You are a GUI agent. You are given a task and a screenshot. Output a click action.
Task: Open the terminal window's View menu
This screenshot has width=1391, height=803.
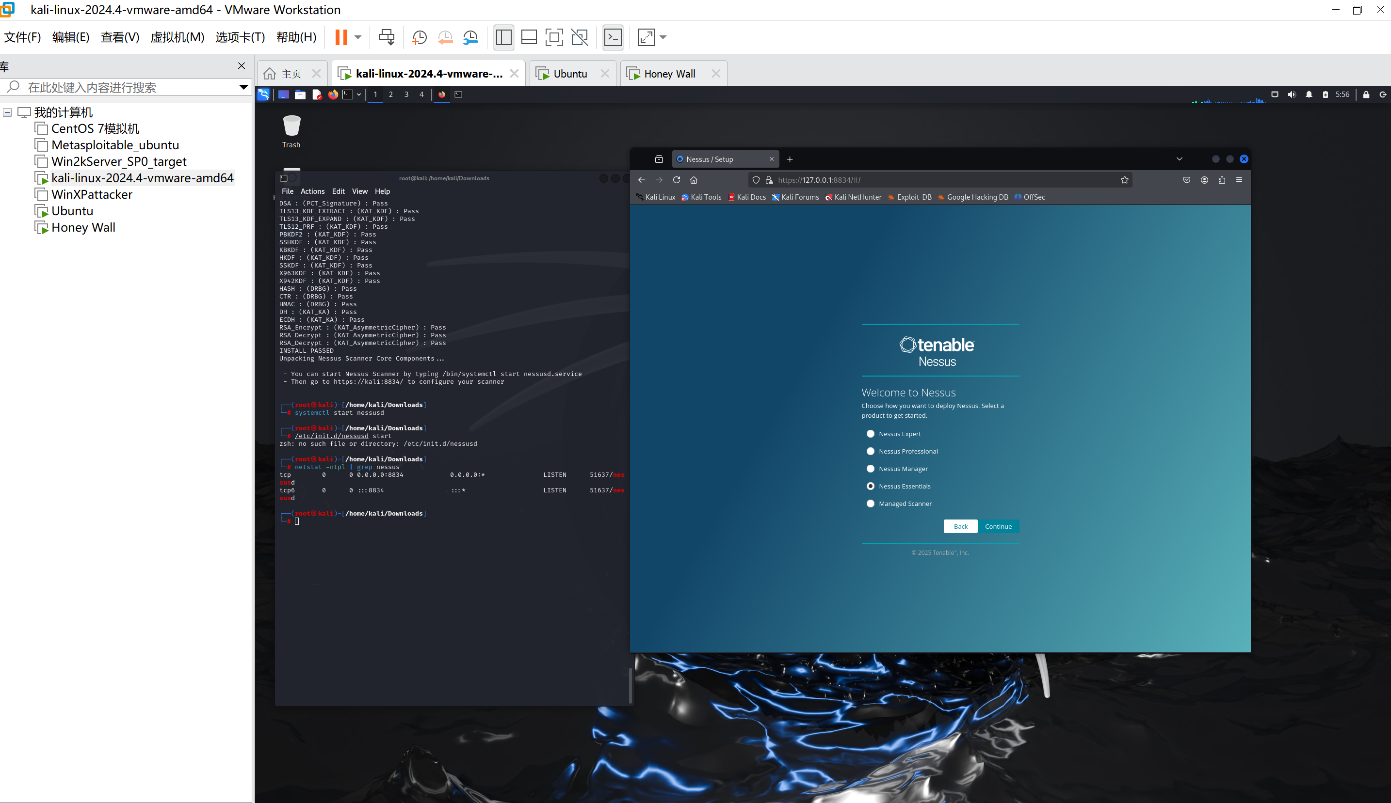360,191
